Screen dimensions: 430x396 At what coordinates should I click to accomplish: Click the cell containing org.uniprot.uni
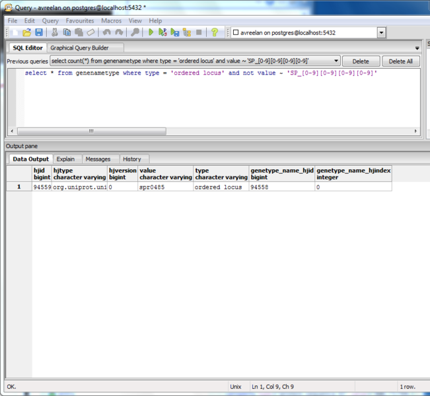[79, 187]
